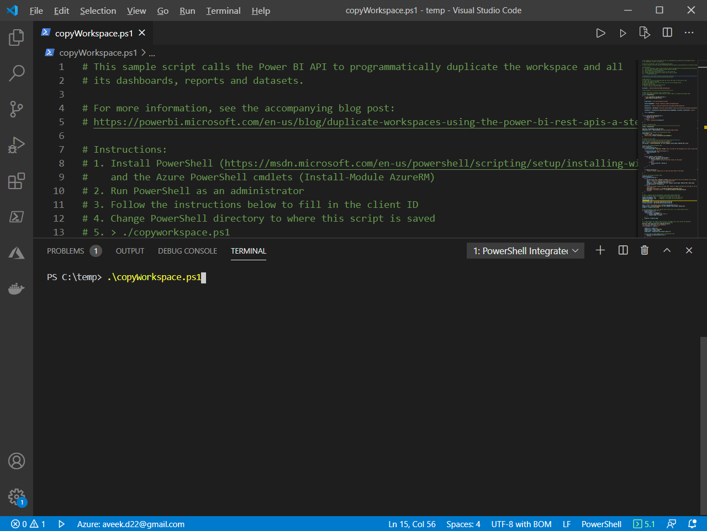
Task: Split the editor to the right
Action: (667, 33)
